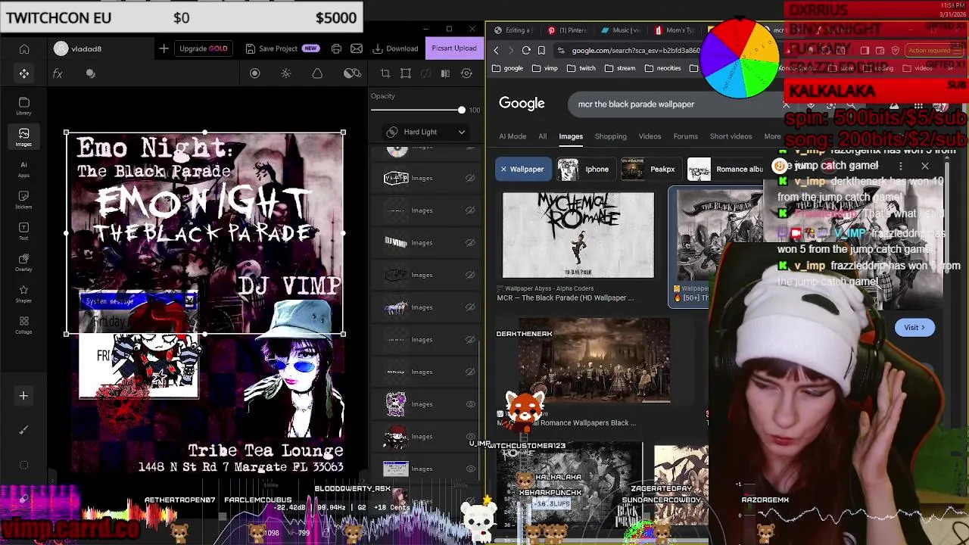Open the Overlay panel
The image size is (969, 545).
click(x=24, y=263)
